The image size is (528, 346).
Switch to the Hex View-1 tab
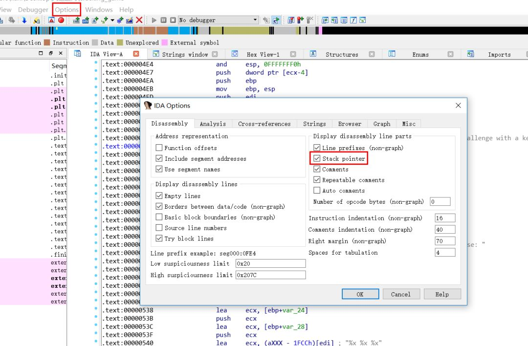click(263, 54)
